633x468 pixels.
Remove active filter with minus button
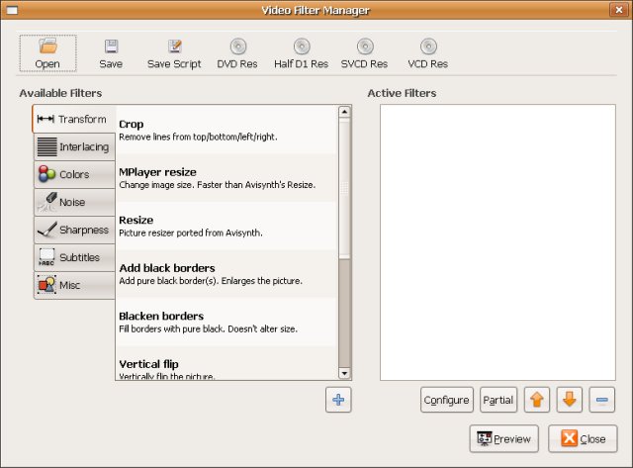(602, 400)
